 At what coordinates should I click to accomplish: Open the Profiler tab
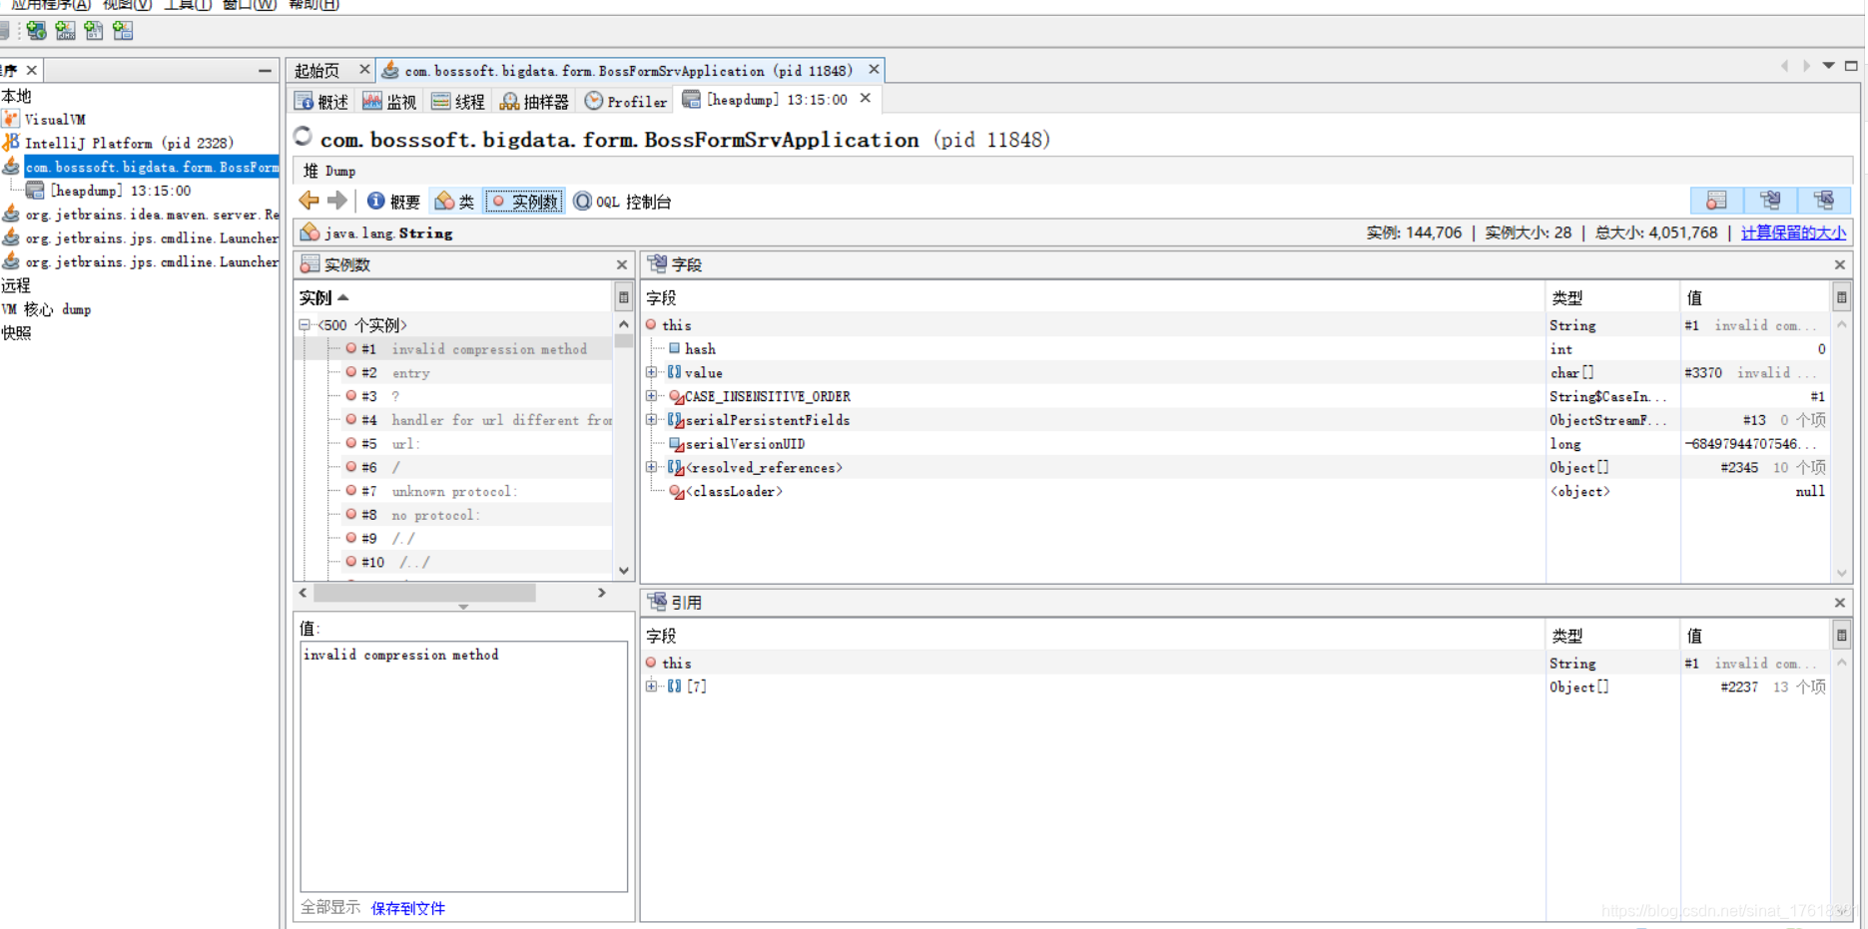(626, 102)
